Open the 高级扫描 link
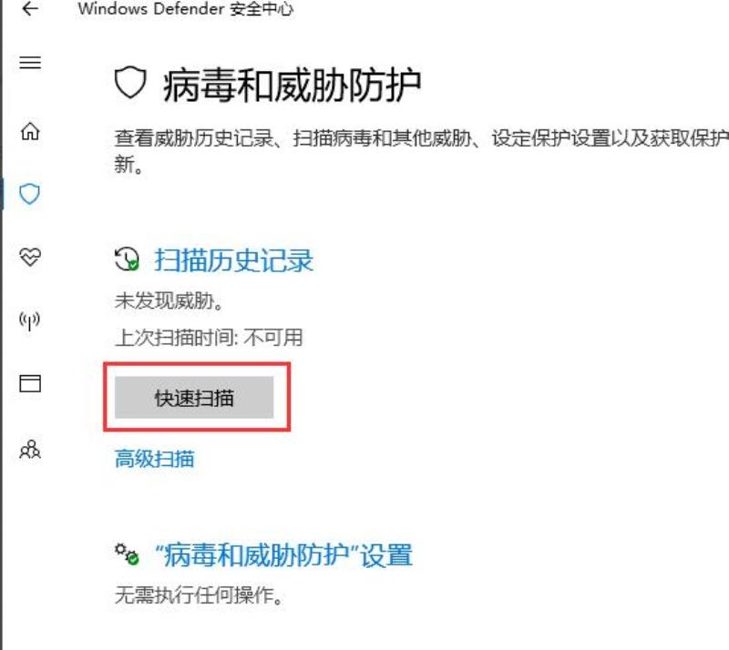Viewport: 729px width, 650px height. tap(154, 459)
